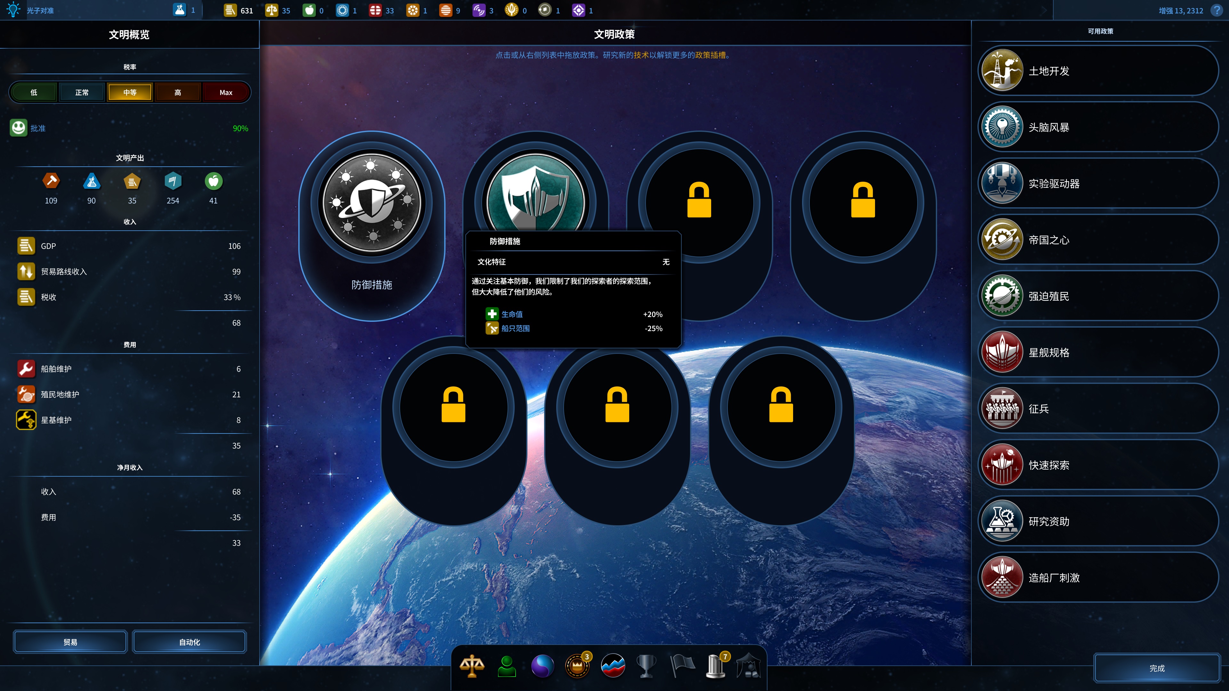Click the orange hammer manufacturing output icon
The height and width of the screenshot is (691, 1229).
click(51, 181)
